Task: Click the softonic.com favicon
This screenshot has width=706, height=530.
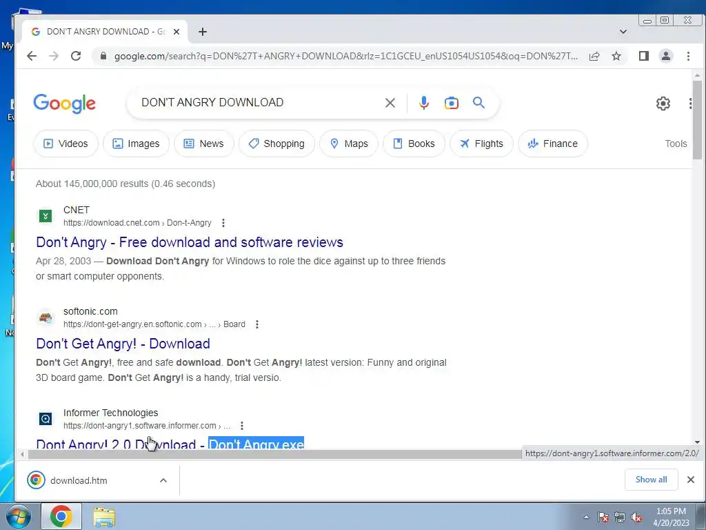Action: [45, 317]
